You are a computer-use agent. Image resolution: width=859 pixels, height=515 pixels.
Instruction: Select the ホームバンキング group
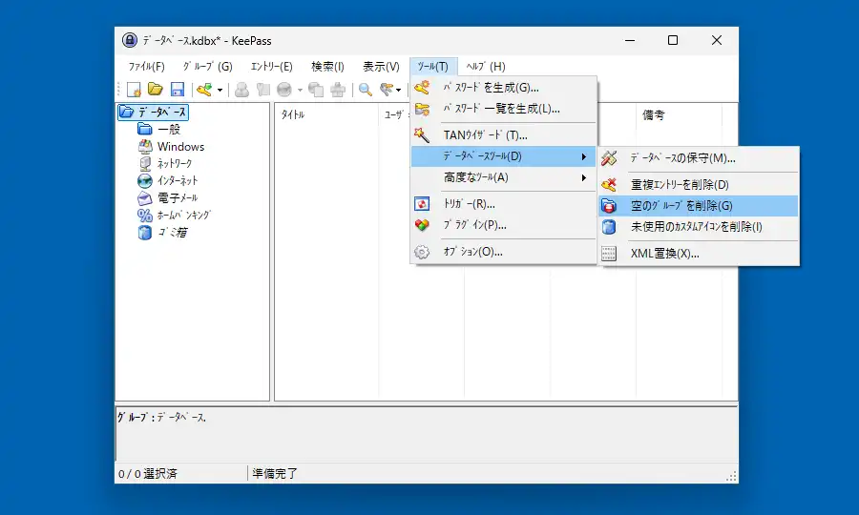click(184, 216)
